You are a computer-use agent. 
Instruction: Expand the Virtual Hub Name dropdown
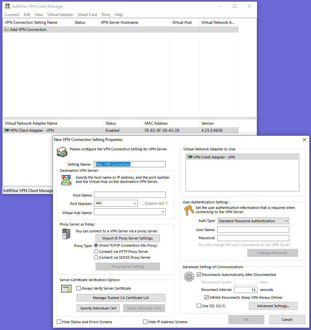pyautogui.click(x=162, y=212)
